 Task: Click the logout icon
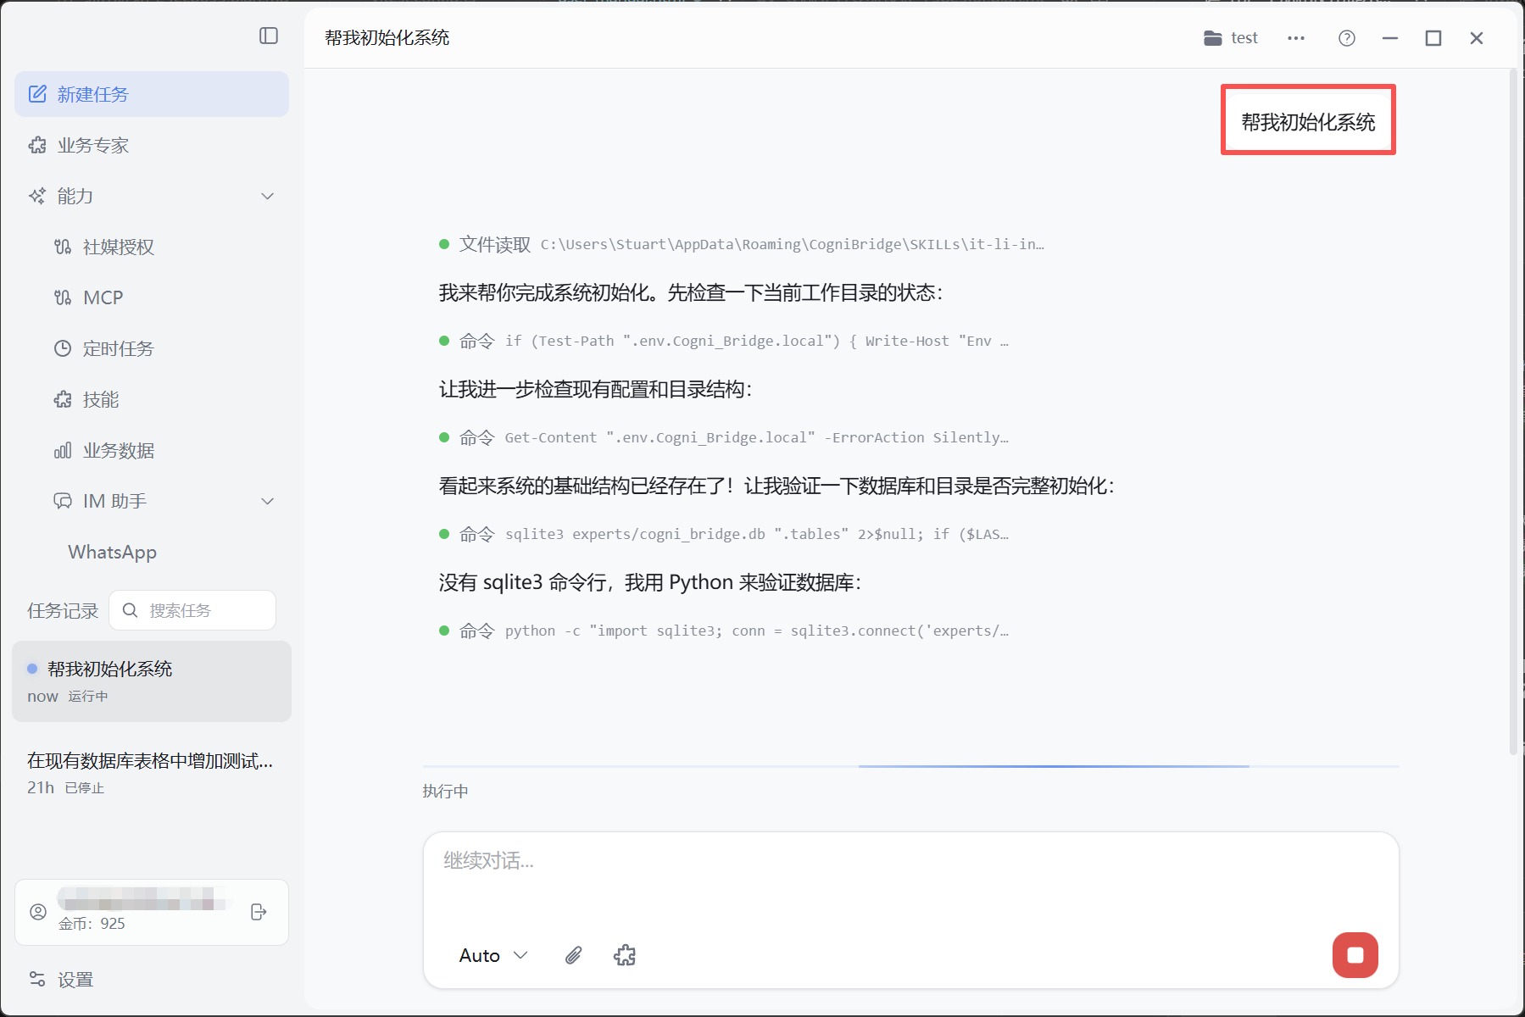pyautogui.click(x=259, y=912)
